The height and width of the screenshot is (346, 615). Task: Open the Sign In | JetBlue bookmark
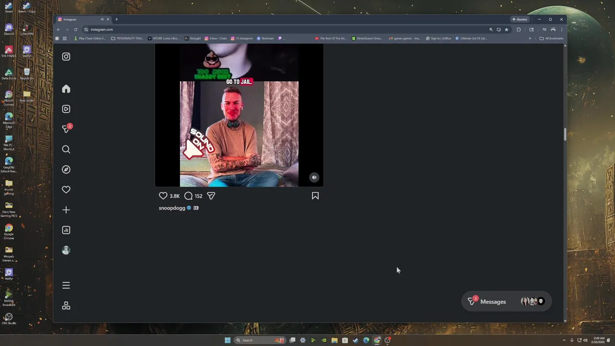(x=439, y=38)
